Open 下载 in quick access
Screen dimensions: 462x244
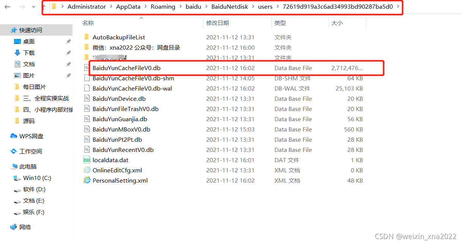[29, 53]
